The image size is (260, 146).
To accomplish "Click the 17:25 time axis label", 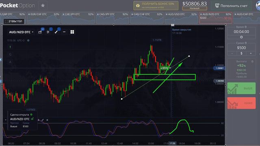I will tap(172, 143).
